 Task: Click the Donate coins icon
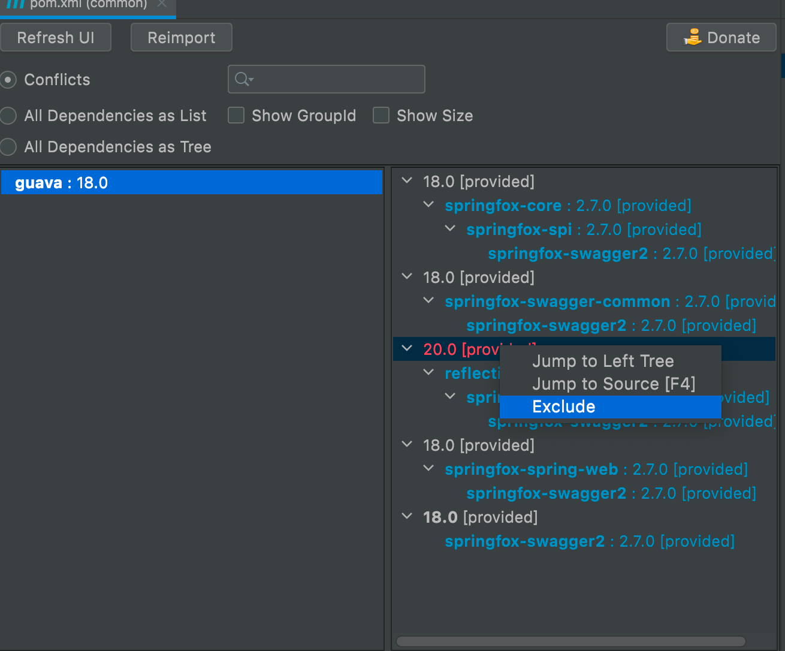(692, 37)
